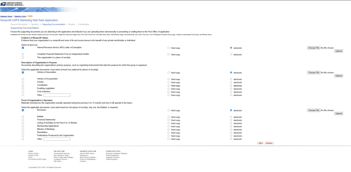Select electronic for Bulletin

tap(231, 117)
